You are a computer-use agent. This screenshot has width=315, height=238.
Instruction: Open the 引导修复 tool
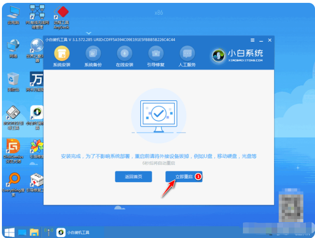pyautogui.click(x=156, y=53)
